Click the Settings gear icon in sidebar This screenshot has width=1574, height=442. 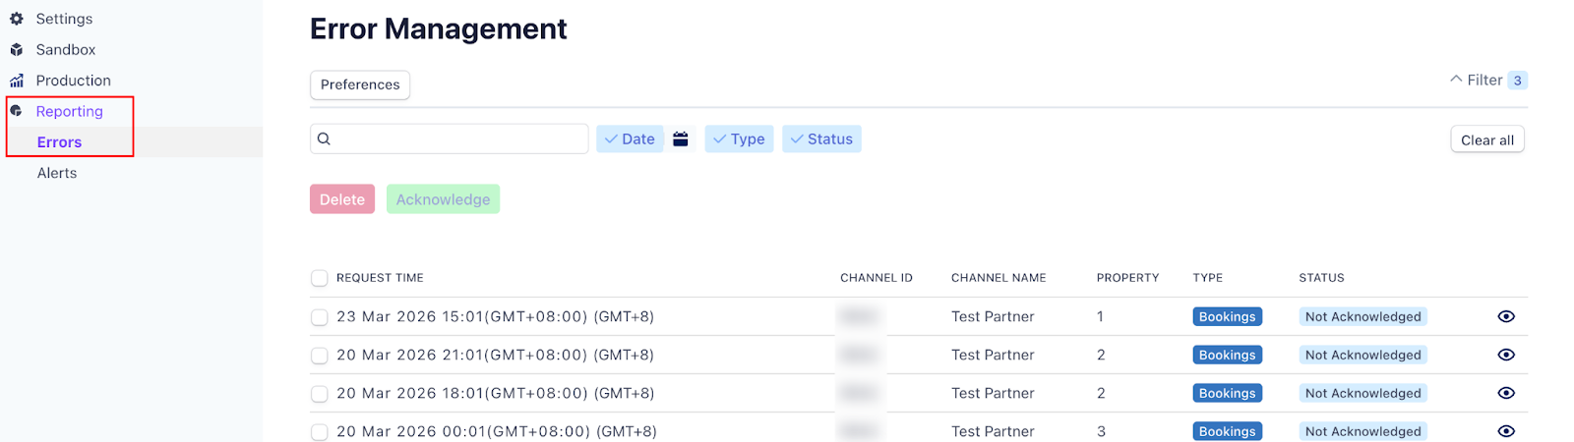click(x=17, y=19)
